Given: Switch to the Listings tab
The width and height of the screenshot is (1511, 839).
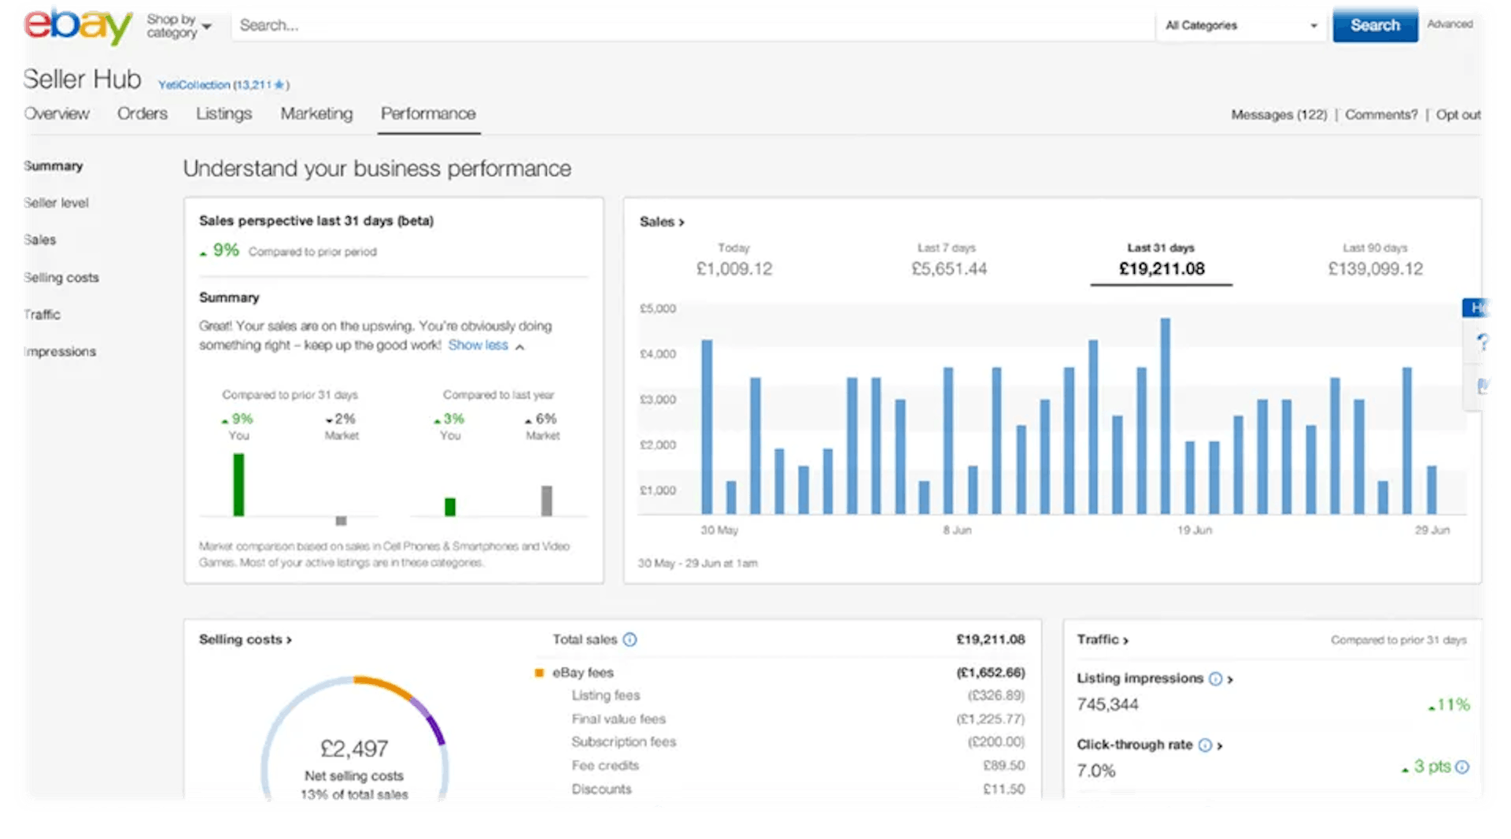Looking at the screenshot, I should tap(224, 114).
